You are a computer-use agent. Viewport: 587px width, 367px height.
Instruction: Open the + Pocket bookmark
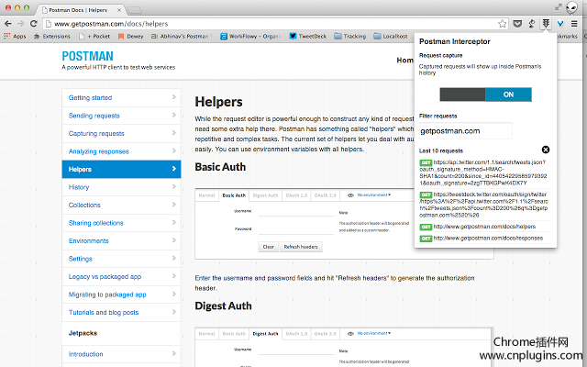[94, 37]
